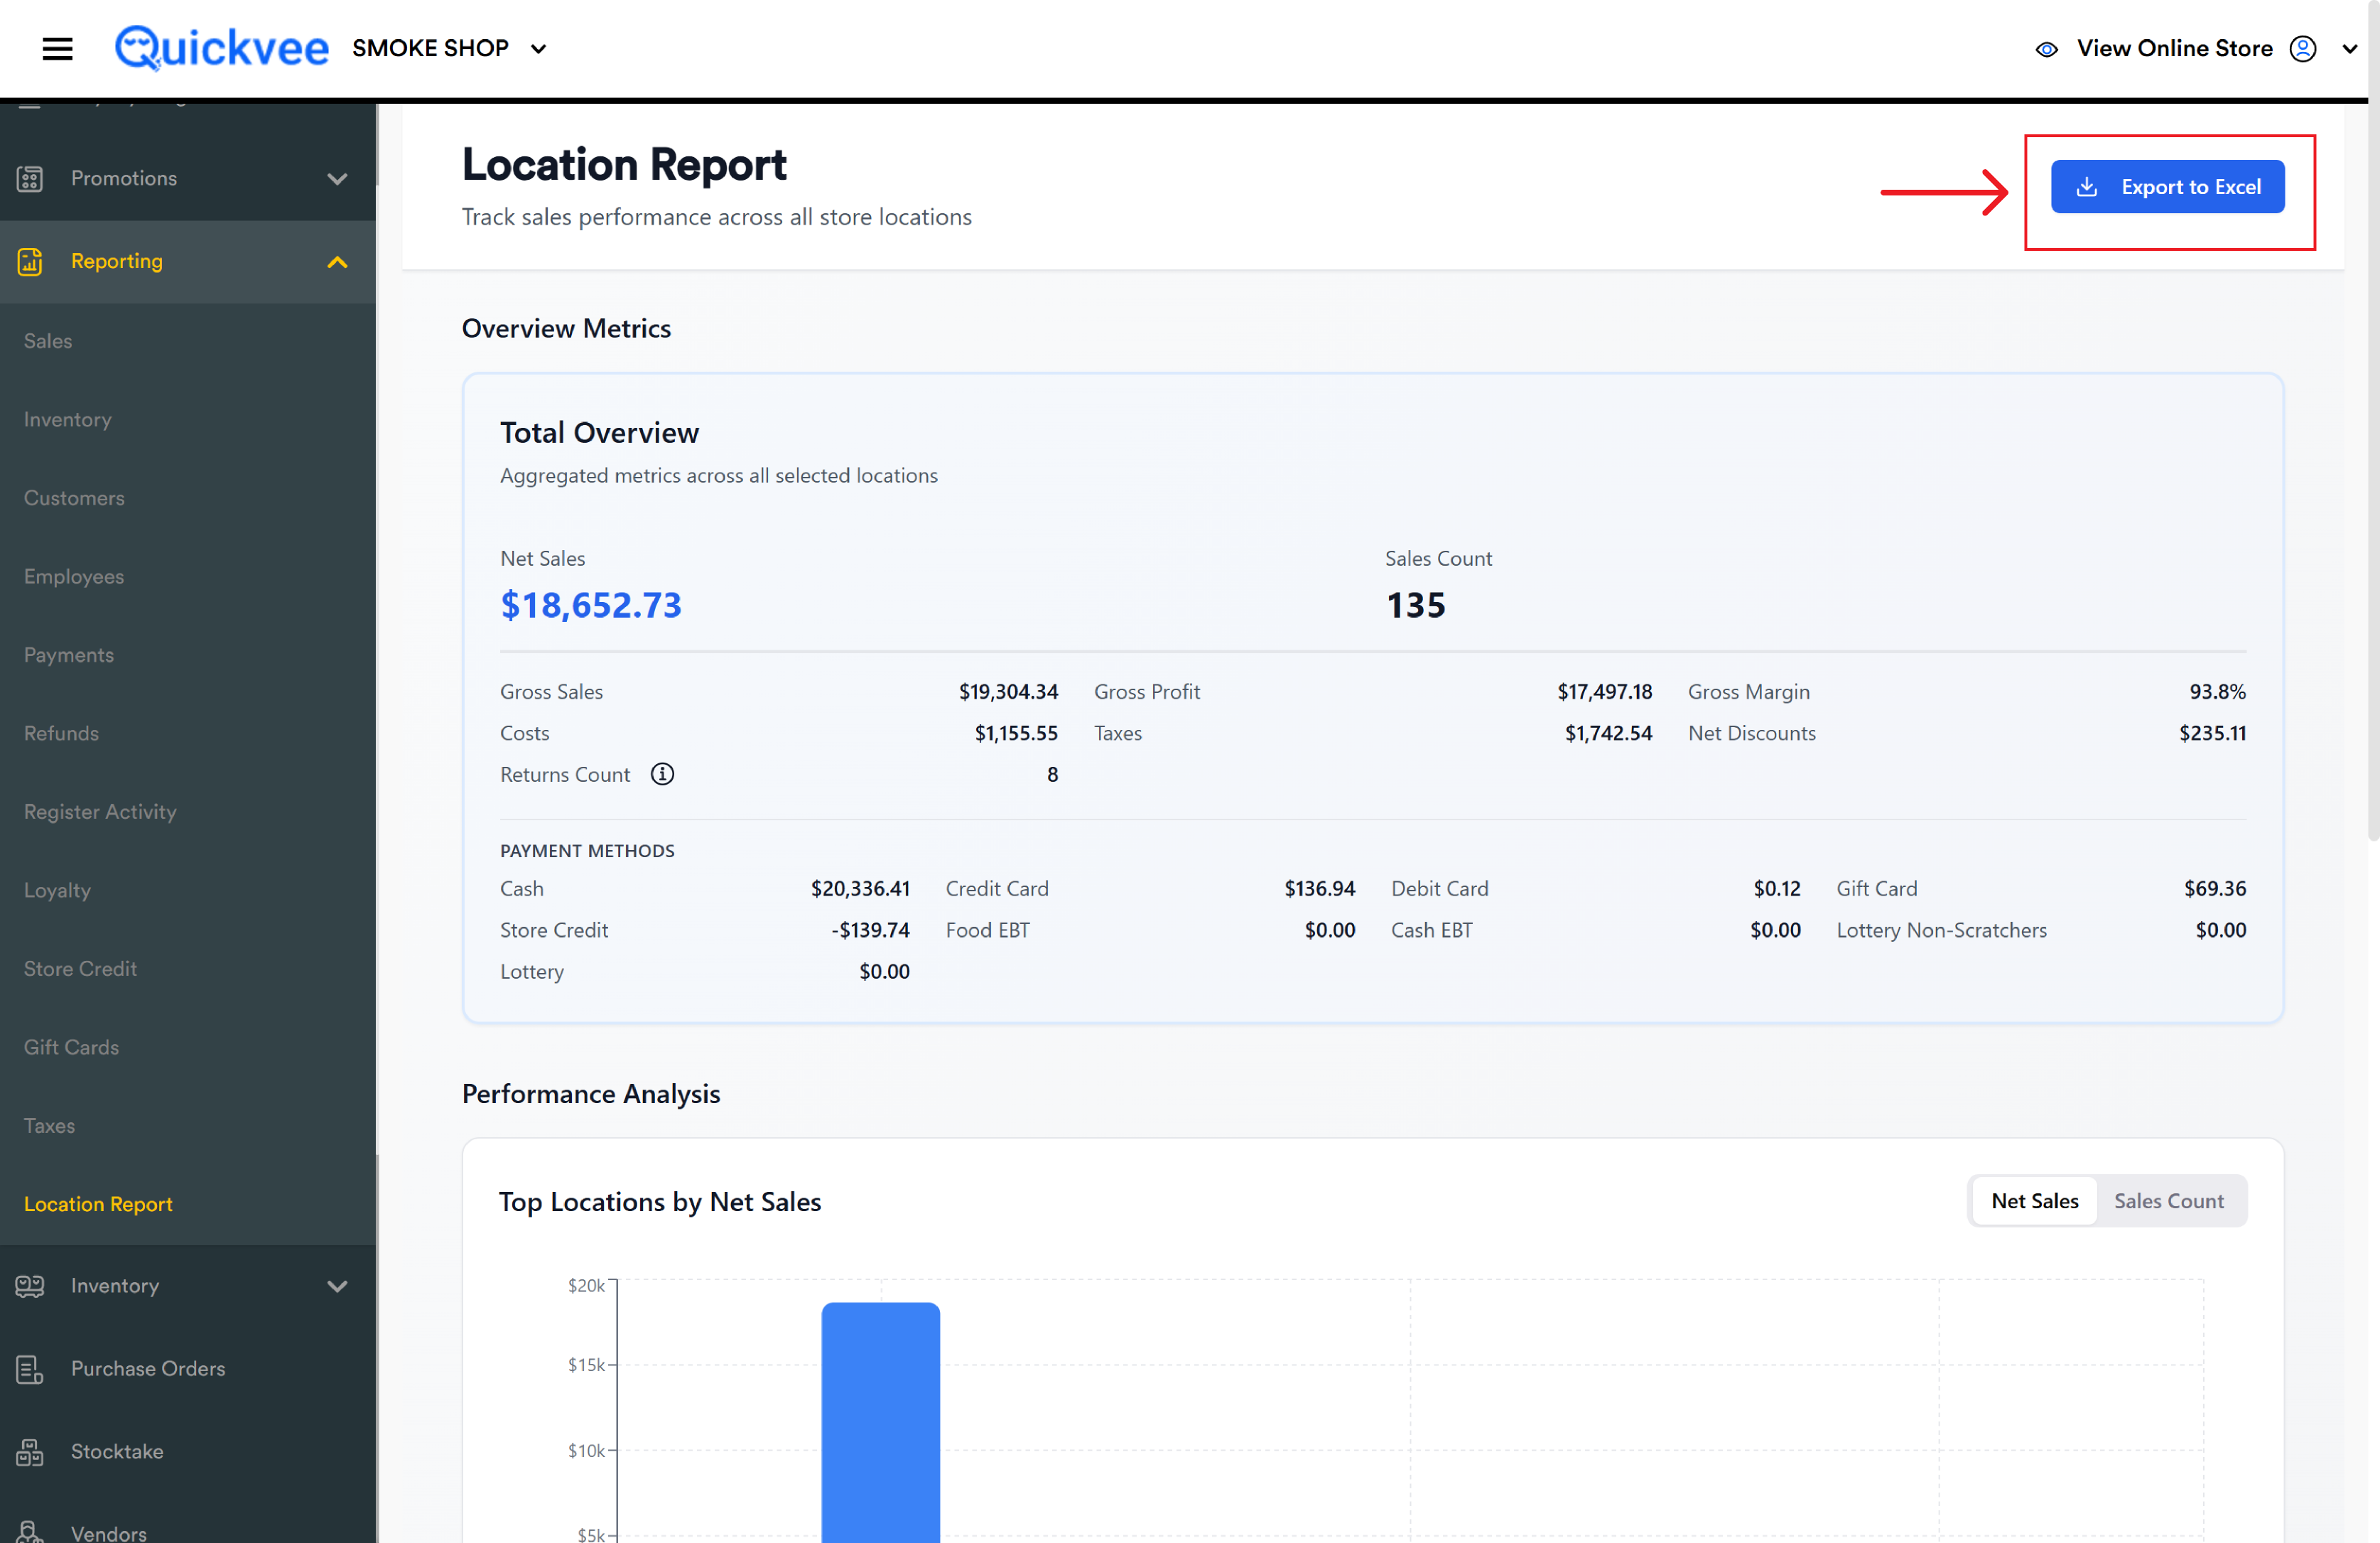This screenshot has width=2380, height=1543.
Task: Collapse the Reporting section chevron
Action: pyautogui.click(x=337, y=262)
